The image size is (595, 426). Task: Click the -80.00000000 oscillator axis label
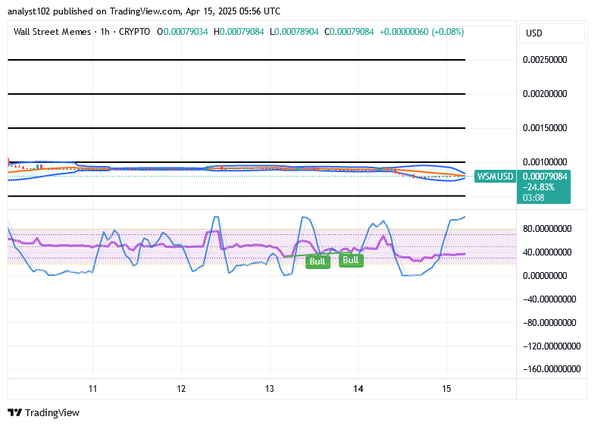[550, 323]
